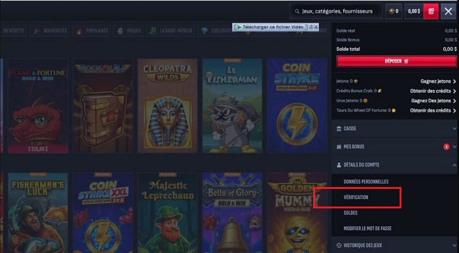Open Obtenir des crédits for Crédits Bonus Crab
The height and width of the screenshot is (253, 459).
[x=432, y=91]
